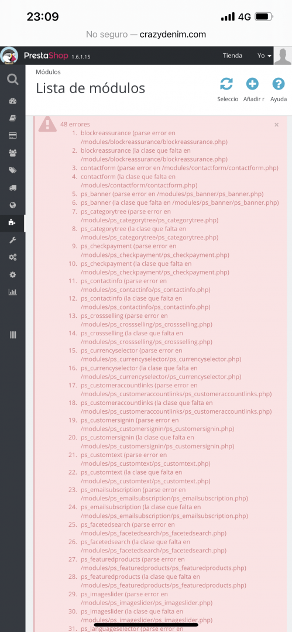Dismiss the 48 errores alert
The image size is (292, 632).
click(277, 125)
